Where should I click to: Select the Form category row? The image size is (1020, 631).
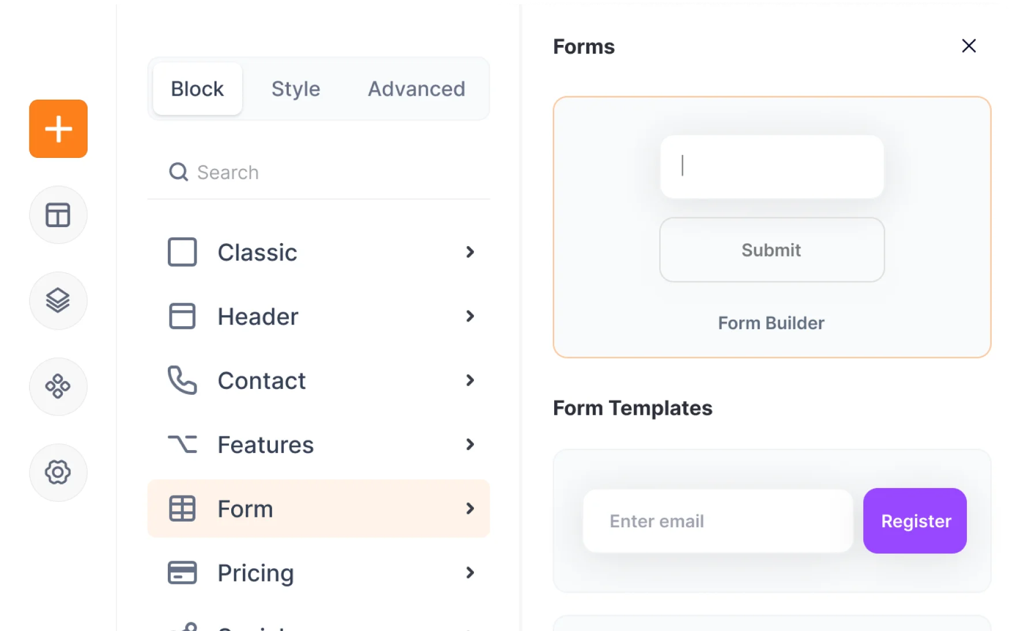[318, 509]
